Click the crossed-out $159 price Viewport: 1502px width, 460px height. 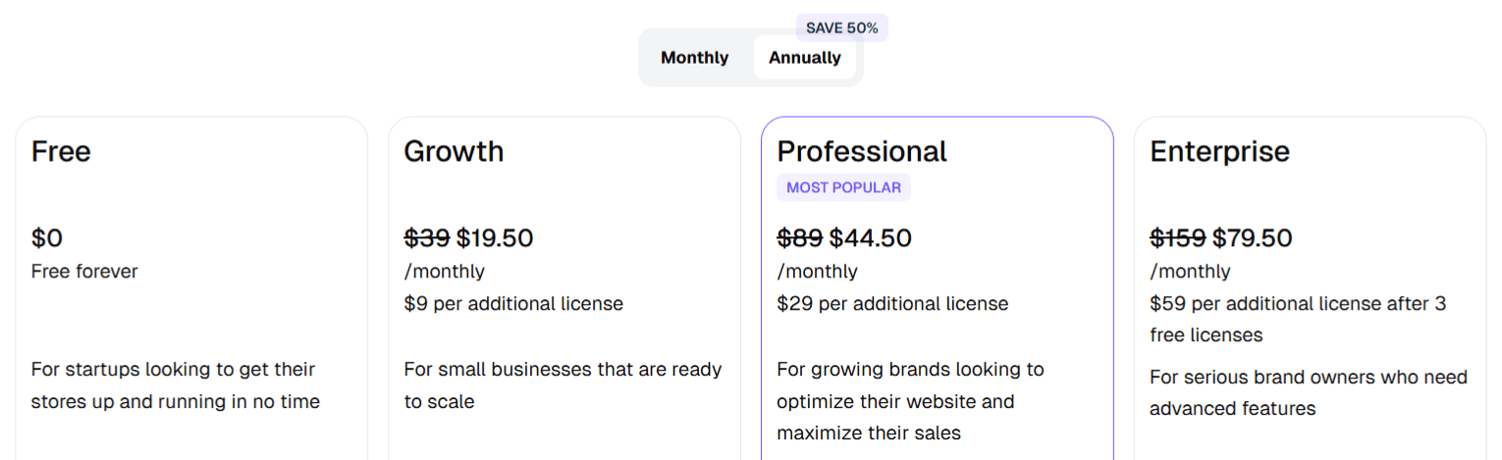[1178, 238]
